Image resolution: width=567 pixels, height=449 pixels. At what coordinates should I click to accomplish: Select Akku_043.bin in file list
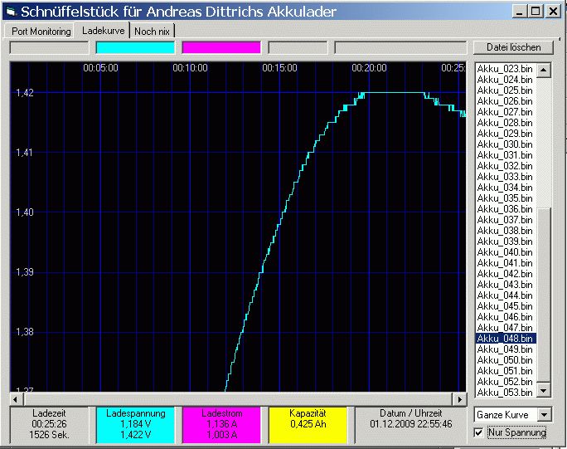pos(505,285)
